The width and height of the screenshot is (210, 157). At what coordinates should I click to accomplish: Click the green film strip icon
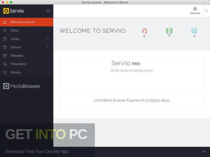point(169,31)
